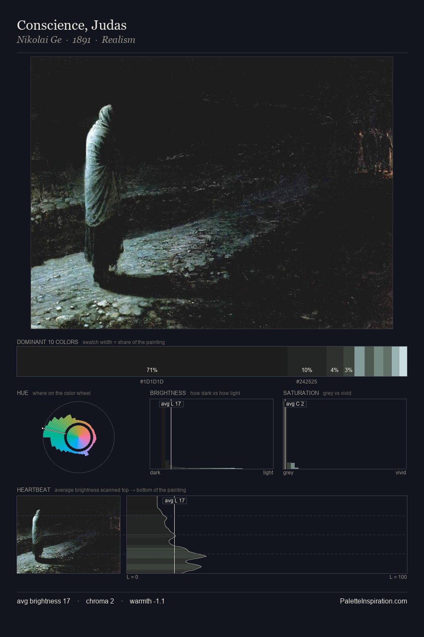Click the brightness histogram's avg L 17 label
The width and height of the screenshot is (424, 637).
click(171, 404)
